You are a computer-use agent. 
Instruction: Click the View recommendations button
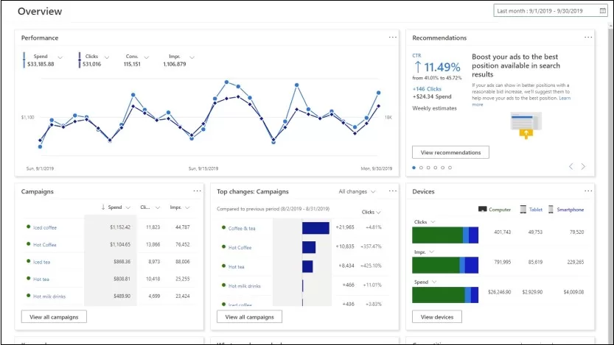pyautogui.click(x=450, y=152)
